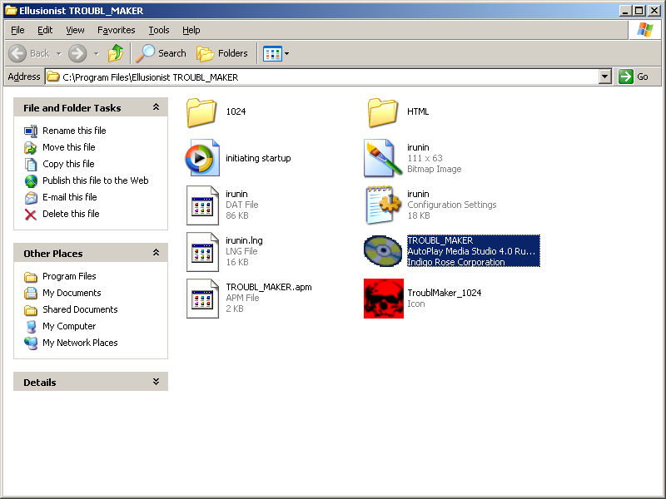
Task: Select the folder name 'HTML'
Action: pos(418,111)
